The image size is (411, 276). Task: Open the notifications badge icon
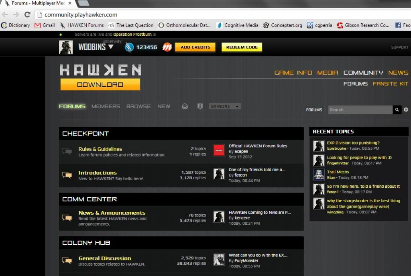200,106
